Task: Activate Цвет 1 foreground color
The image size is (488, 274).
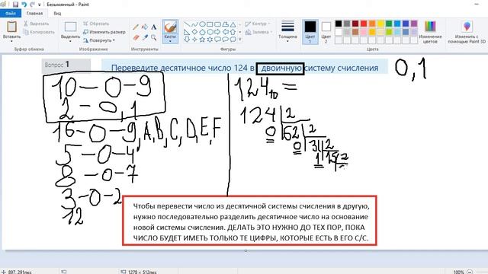Action: tap(310, 32)
